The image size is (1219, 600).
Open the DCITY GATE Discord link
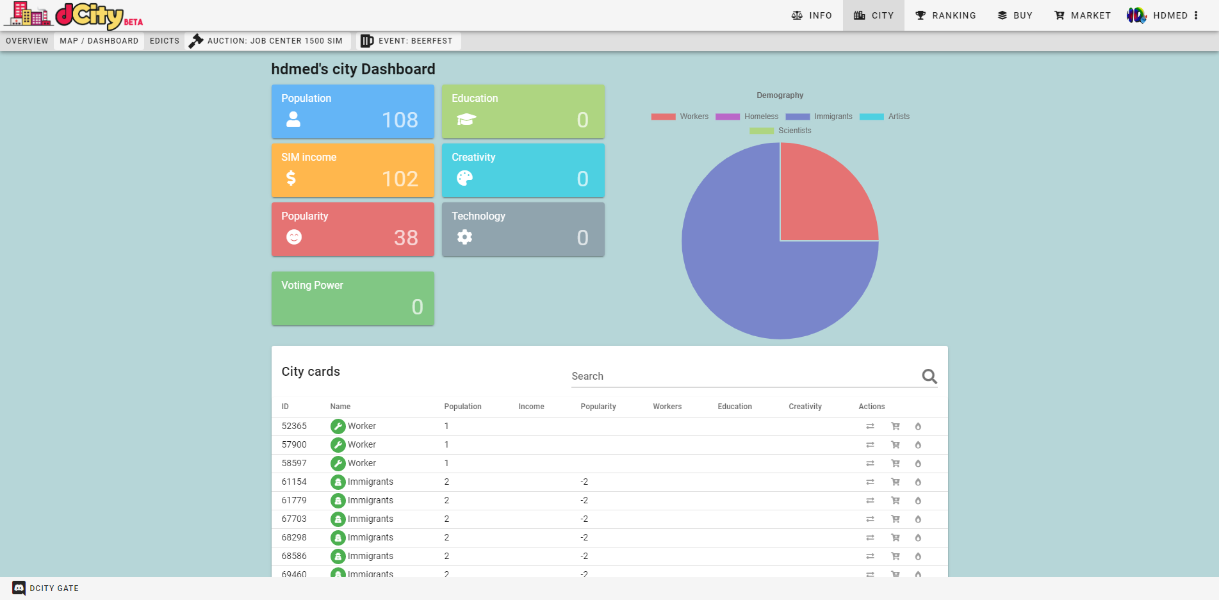coord(45,588)
